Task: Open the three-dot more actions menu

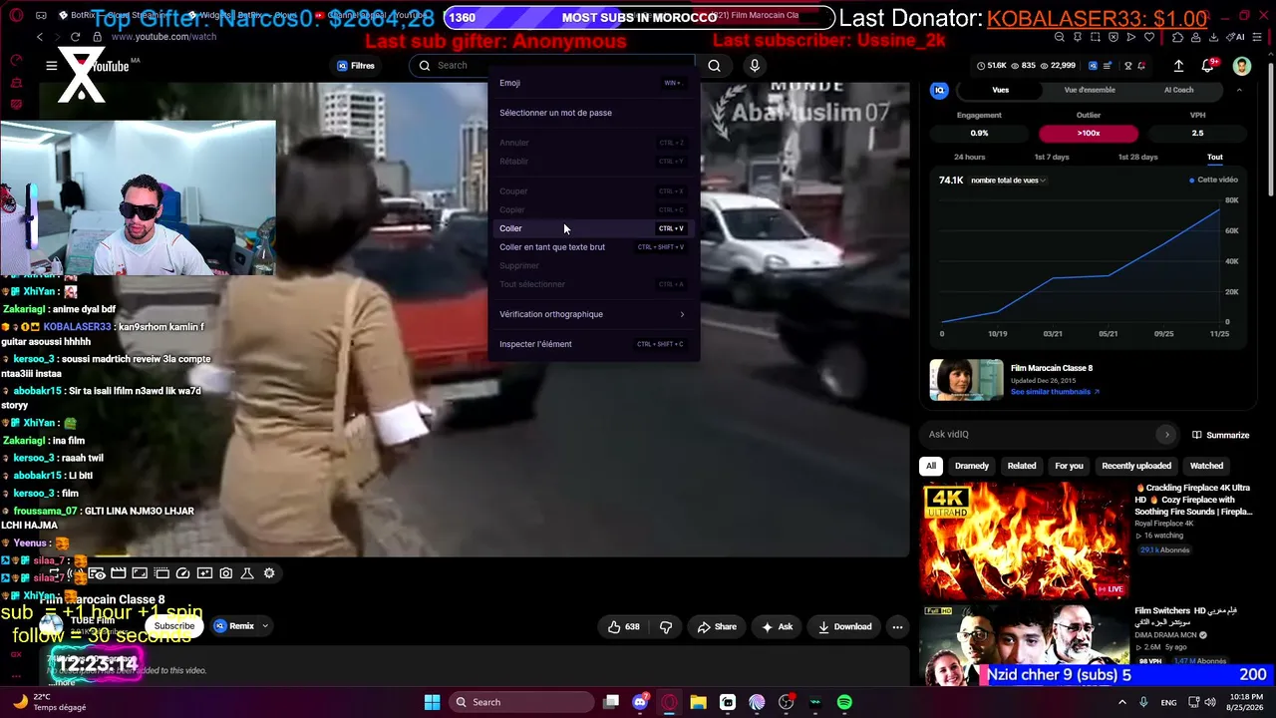Action: [x=897, y=627]
